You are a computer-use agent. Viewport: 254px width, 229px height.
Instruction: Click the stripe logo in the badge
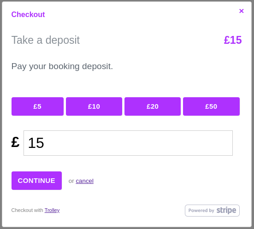pos(226,210)
